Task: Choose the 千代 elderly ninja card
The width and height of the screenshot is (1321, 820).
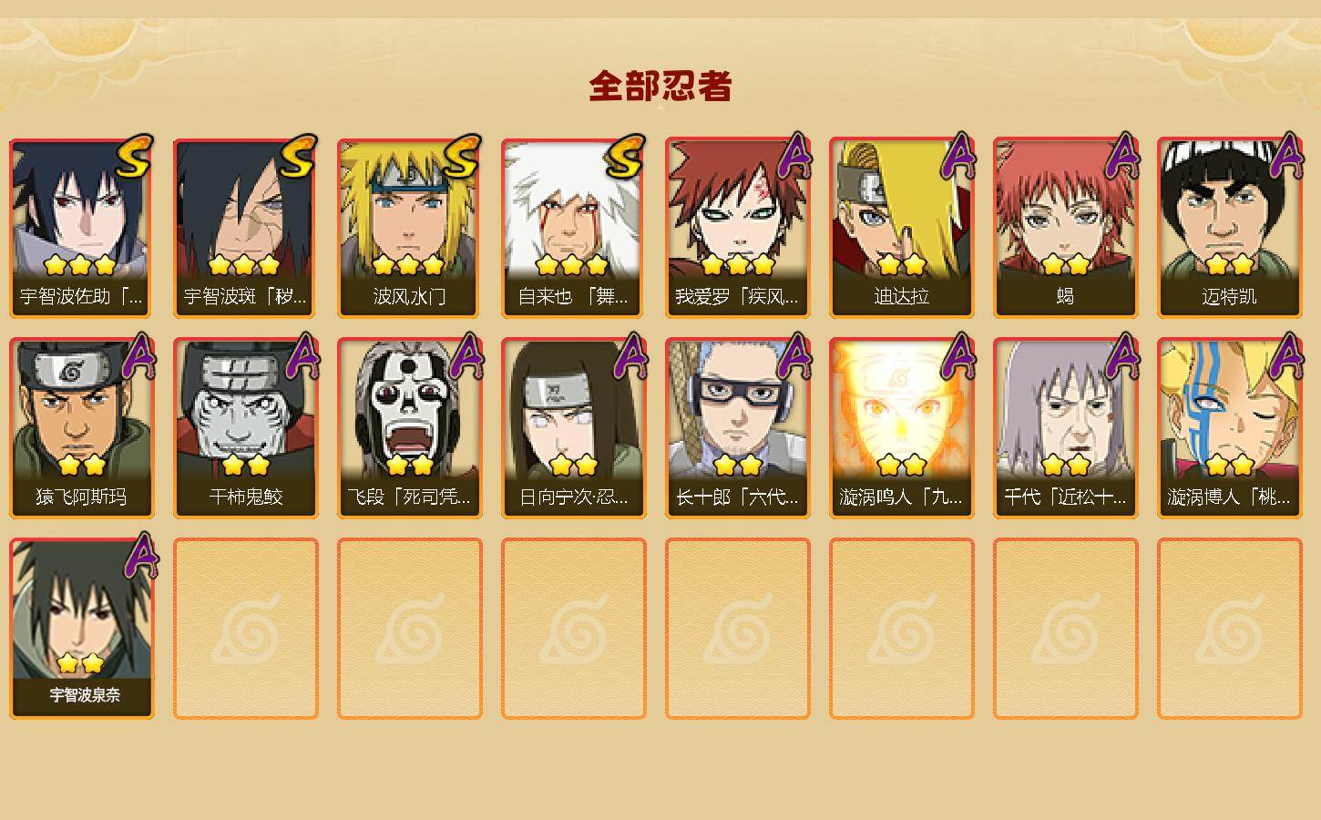Action: point(1065,428)
